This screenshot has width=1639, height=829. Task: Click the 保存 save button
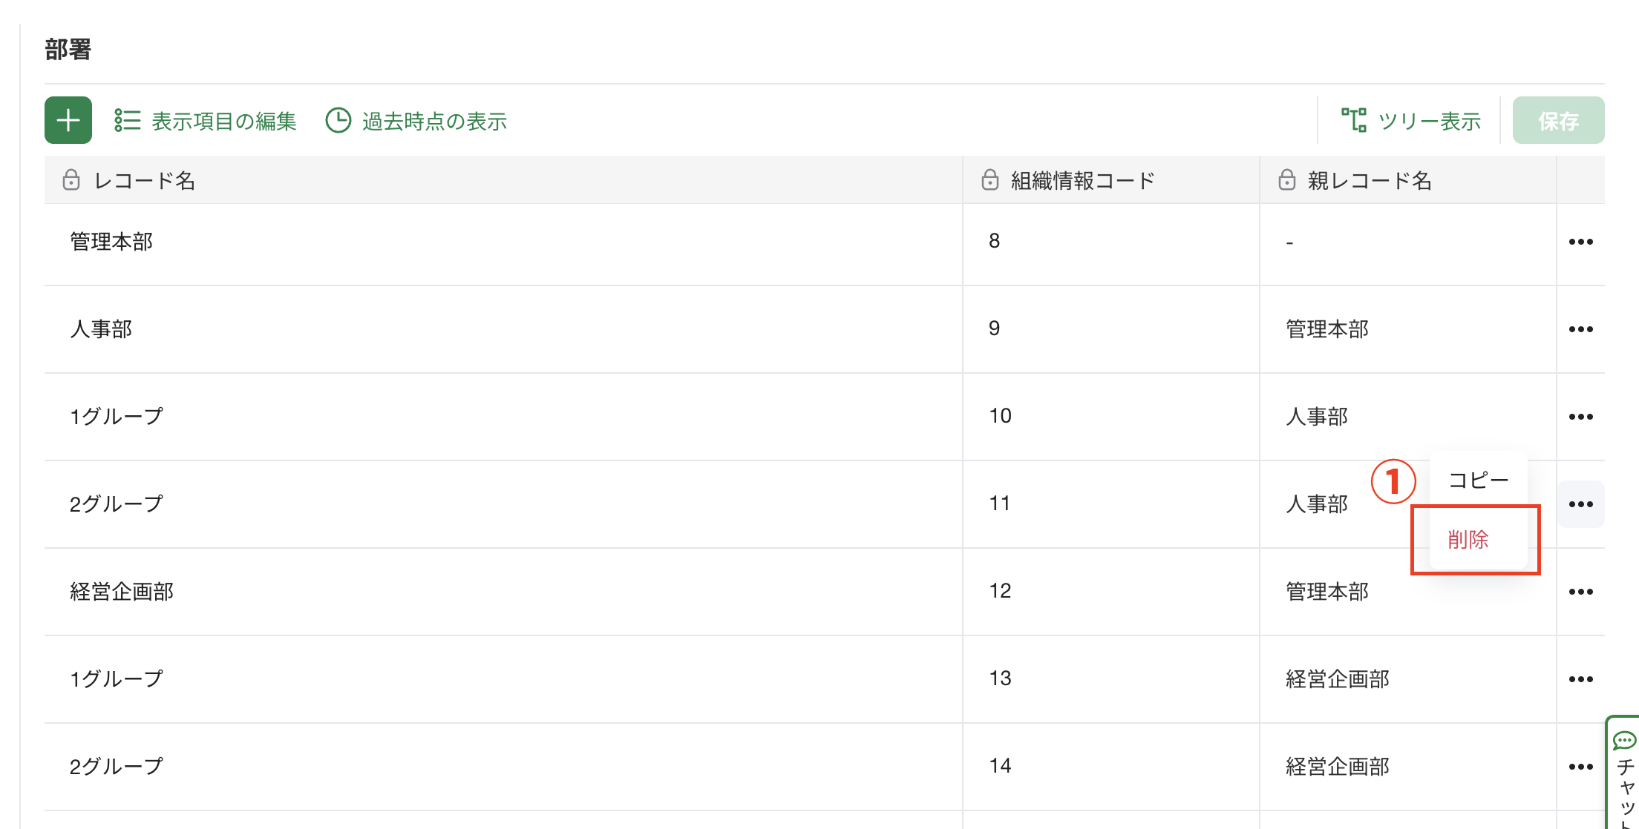pyautogui.click(x=1558, y=120)
